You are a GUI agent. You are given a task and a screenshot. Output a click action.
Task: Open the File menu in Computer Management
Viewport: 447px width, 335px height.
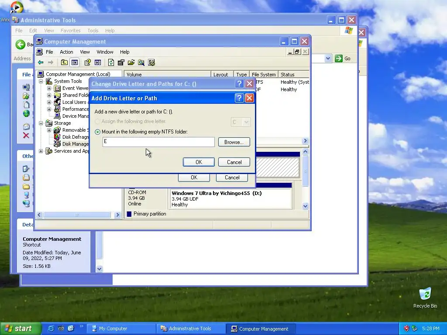(x=49, y=52)
